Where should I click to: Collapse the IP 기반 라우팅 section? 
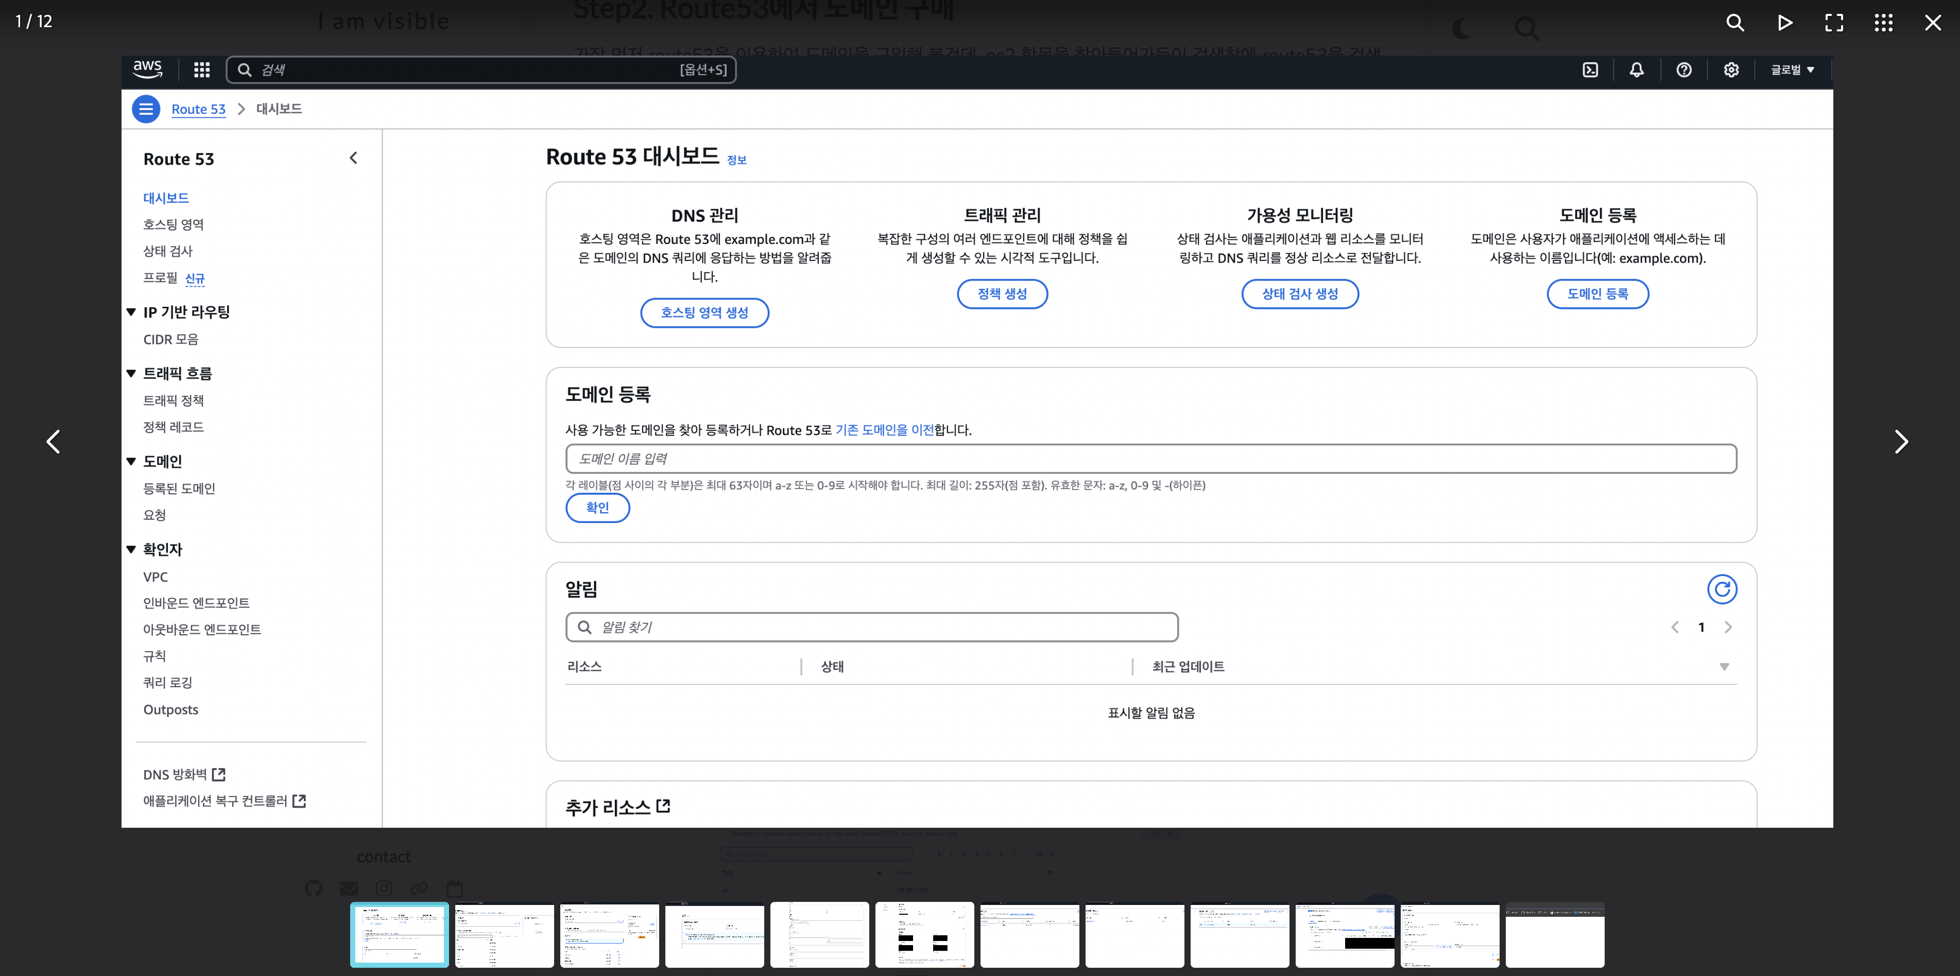click(131, 312)
